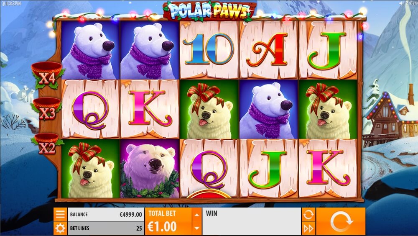This screenshot has width=418, height=236.
Task: Increase total bet with the up arrow
Action: coord(197,215)
